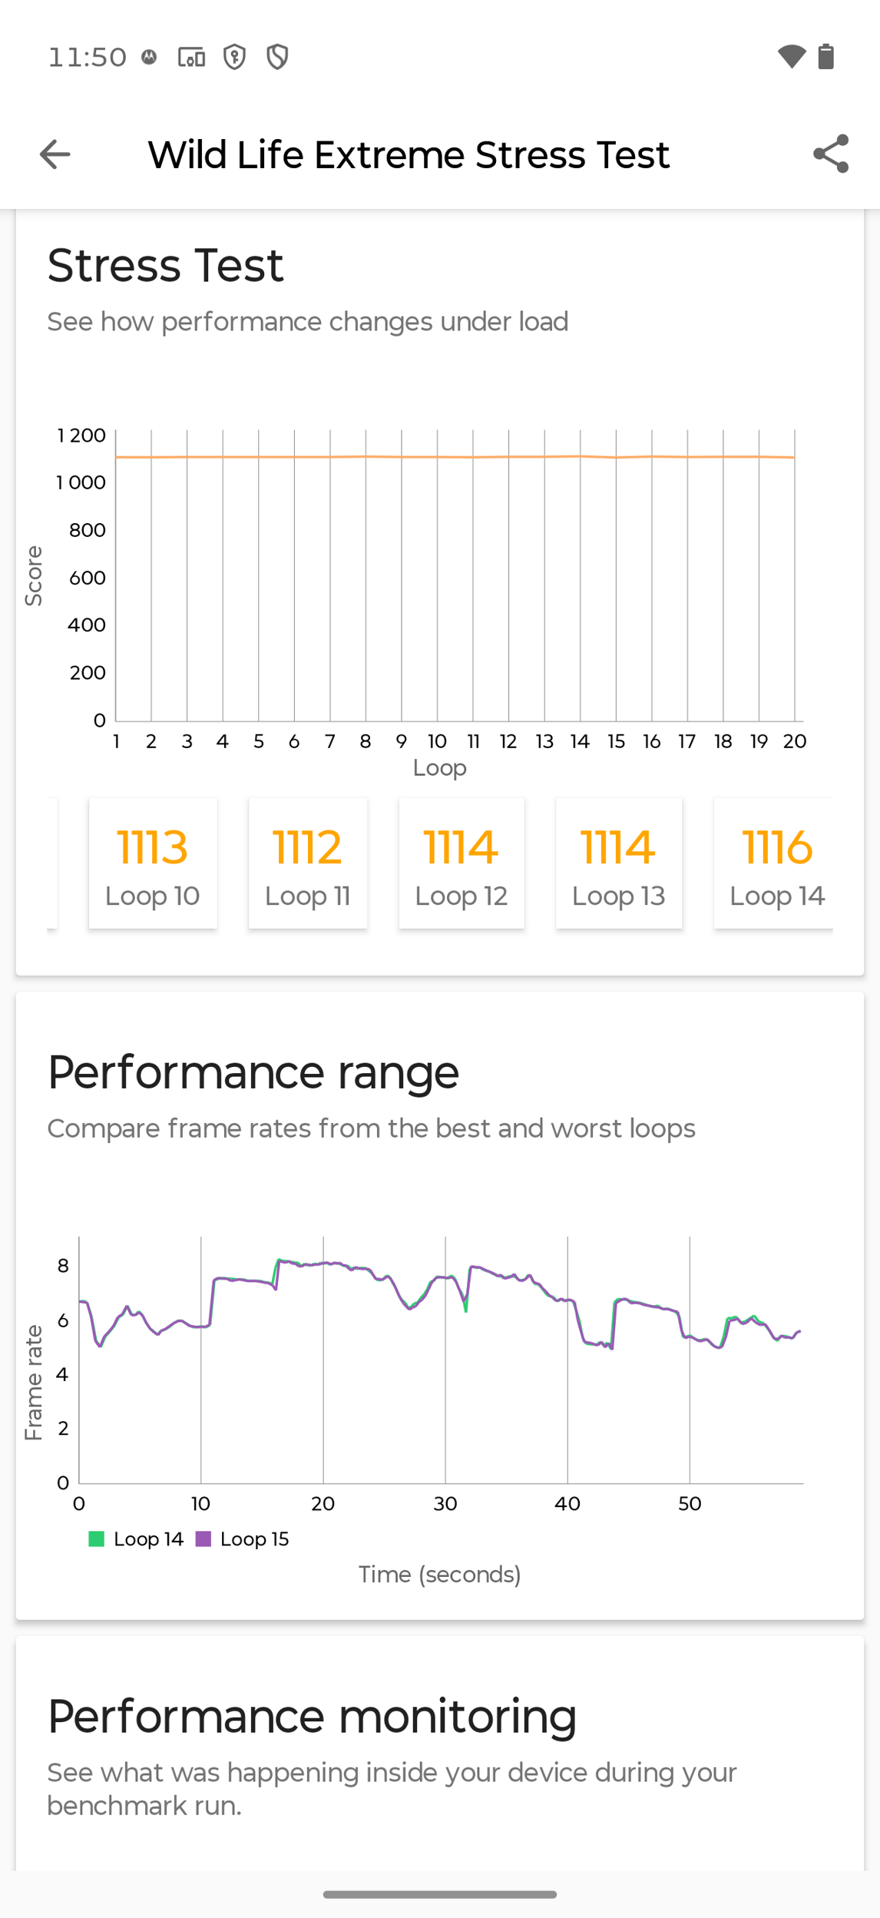Tap the bottom navigation gesture bar
The image size is (880, 1918).
[x=440, y=1895]
